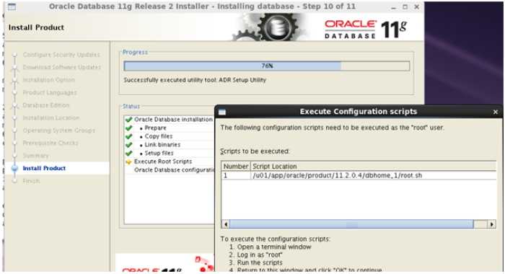Click the Oracle Database 11g logo
This screenshot has height=274, width=505.
[366, 30]
